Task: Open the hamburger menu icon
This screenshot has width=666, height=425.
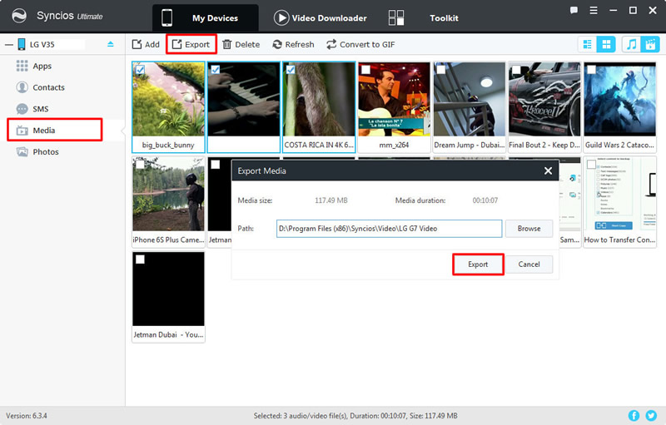Action: point(594,10)
